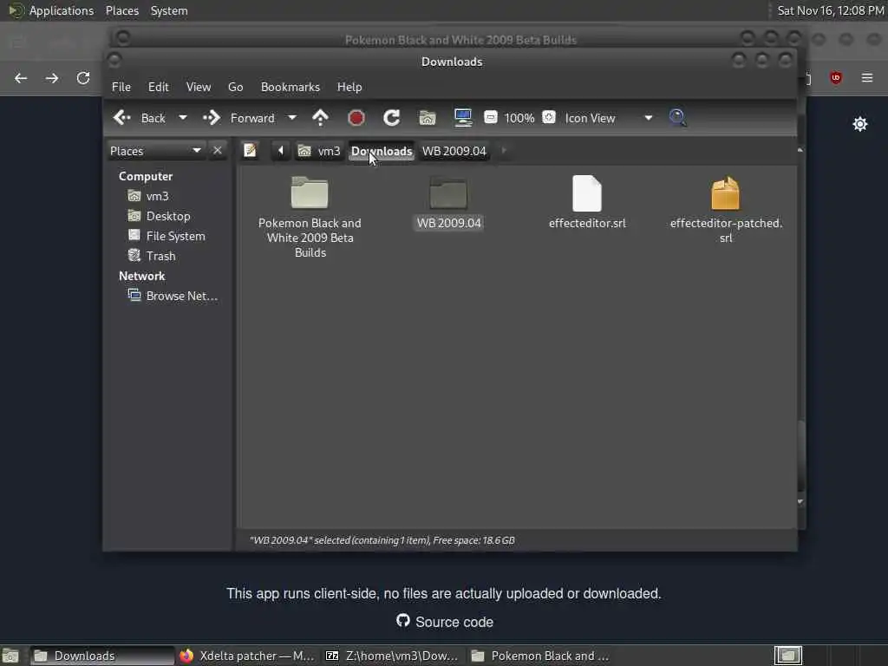
Task: Select Downloads in the path bar
Action: pyautogui.click(x=382, y=151)
